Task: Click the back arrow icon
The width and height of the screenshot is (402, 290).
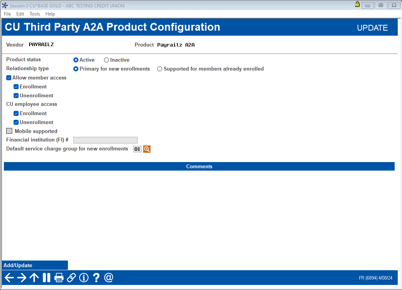Action: click(x=9, y=278)
